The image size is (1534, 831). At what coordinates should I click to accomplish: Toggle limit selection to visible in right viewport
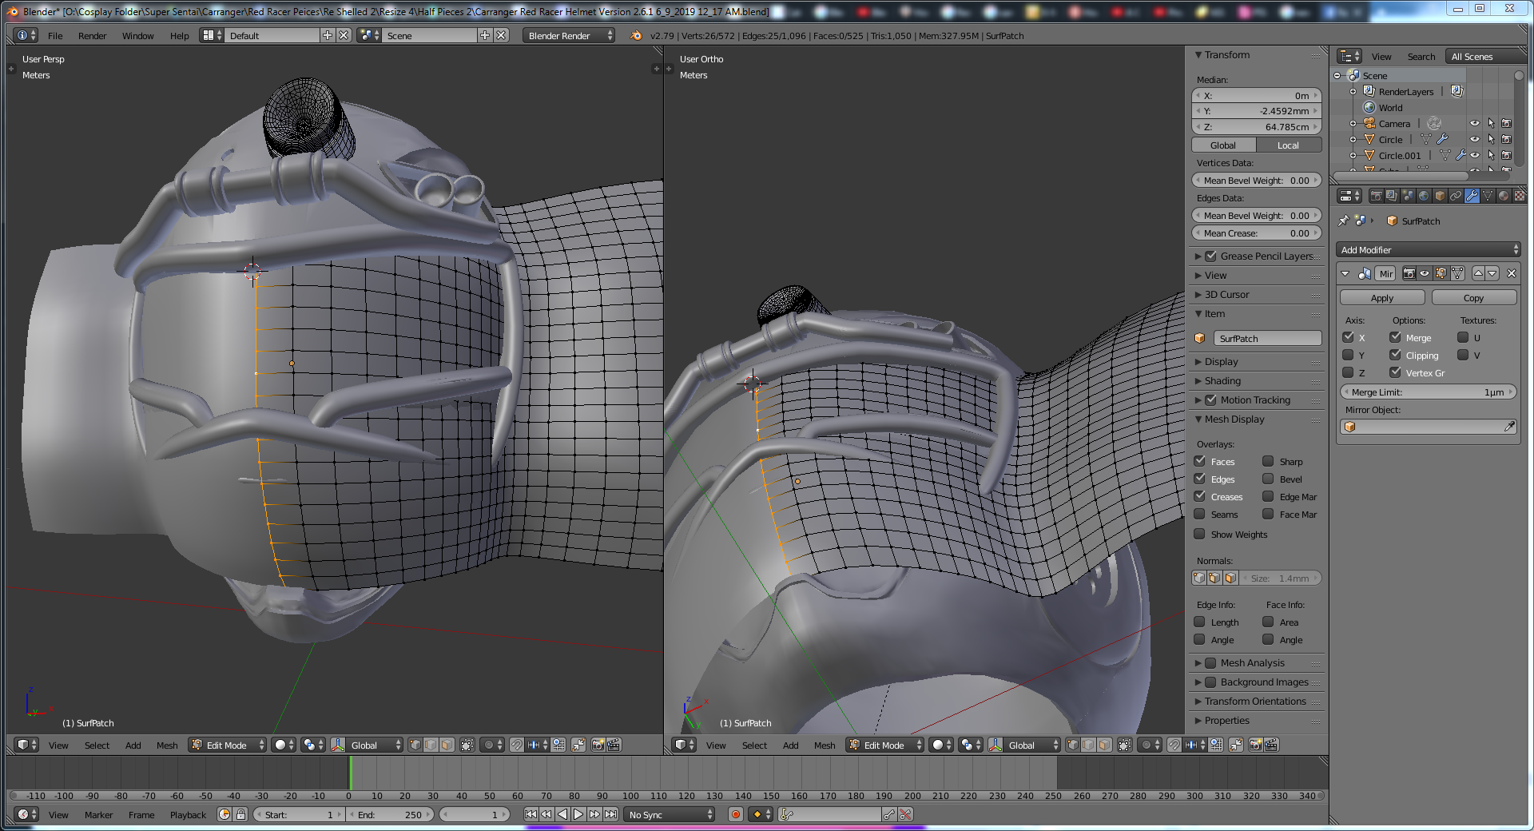pyautogui.click(x=1124, y=745)
